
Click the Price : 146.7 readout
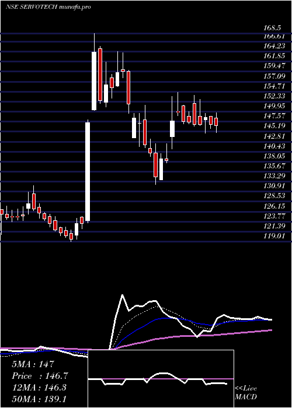[40, 376]
